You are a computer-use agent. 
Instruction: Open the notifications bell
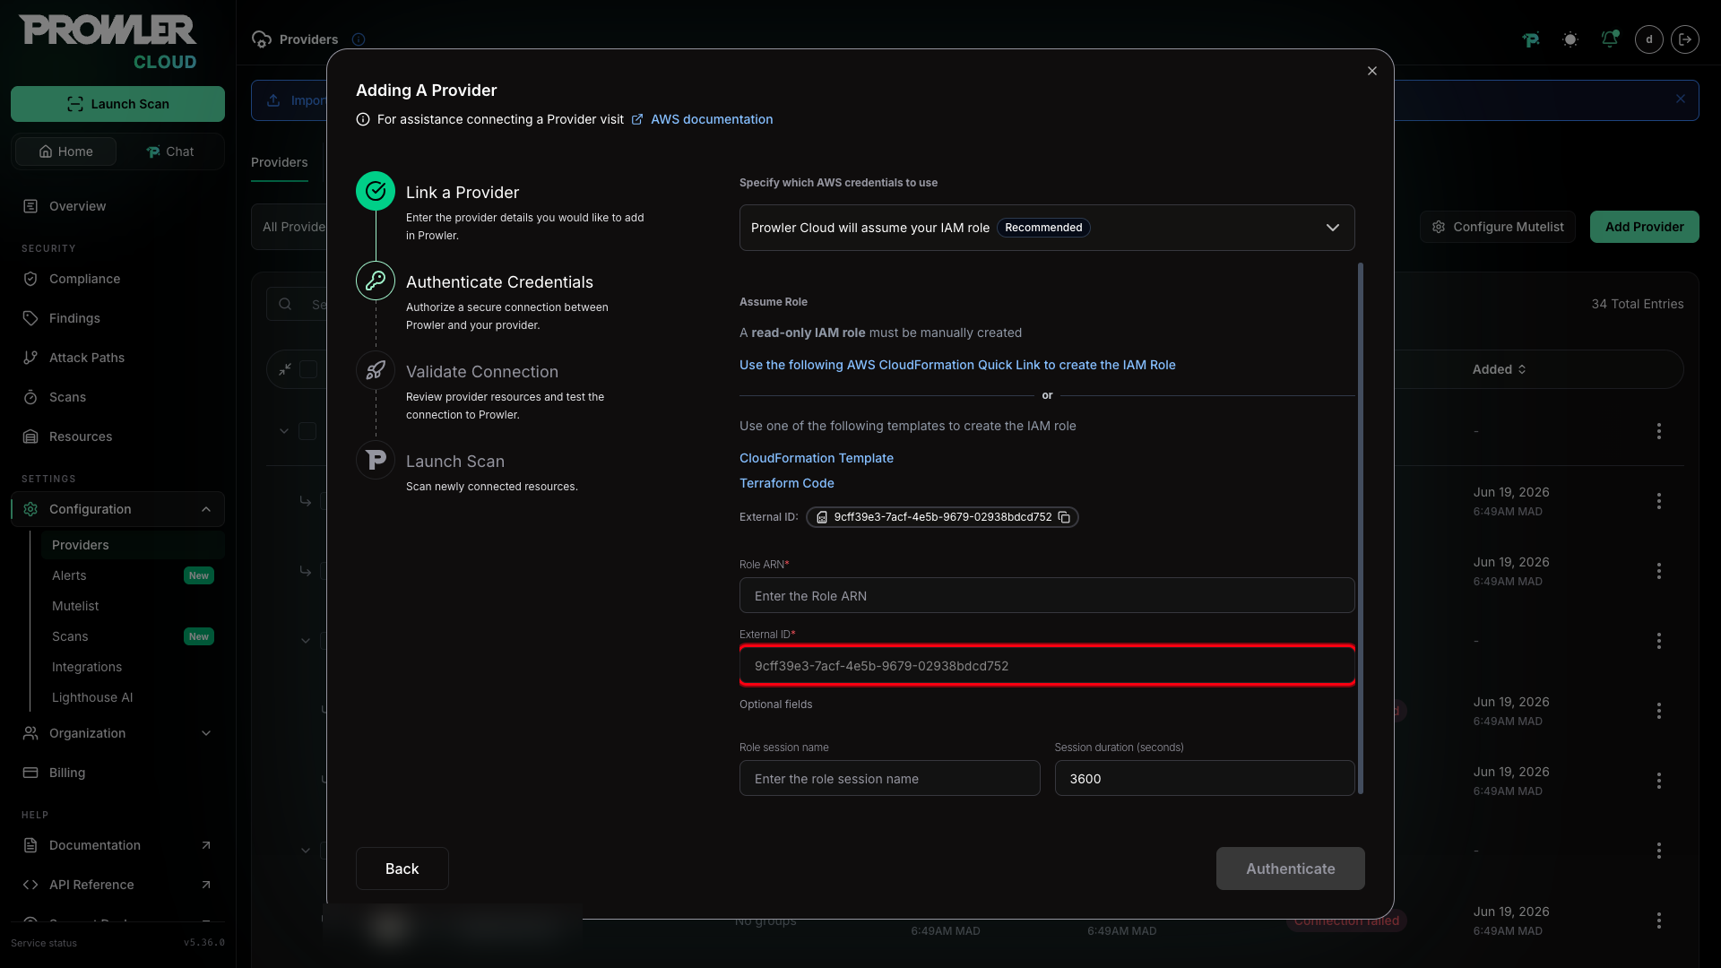(x=1610, y=39)
